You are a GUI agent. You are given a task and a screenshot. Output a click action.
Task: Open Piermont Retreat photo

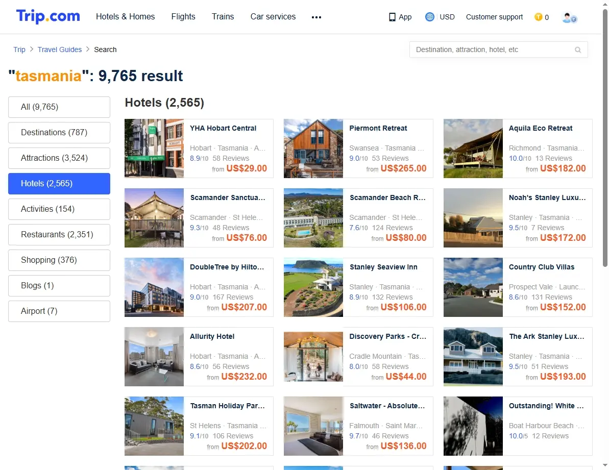[313, 149]
